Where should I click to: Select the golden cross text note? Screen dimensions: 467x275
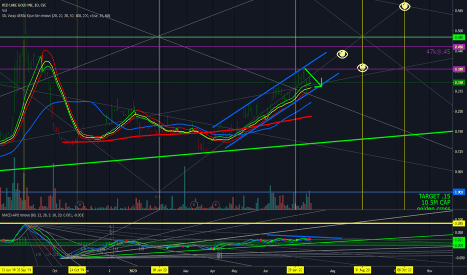pos(433,208)
